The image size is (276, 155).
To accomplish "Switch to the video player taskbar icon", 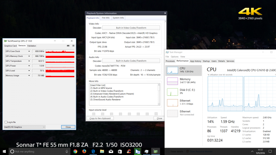I will pos(138,152).
